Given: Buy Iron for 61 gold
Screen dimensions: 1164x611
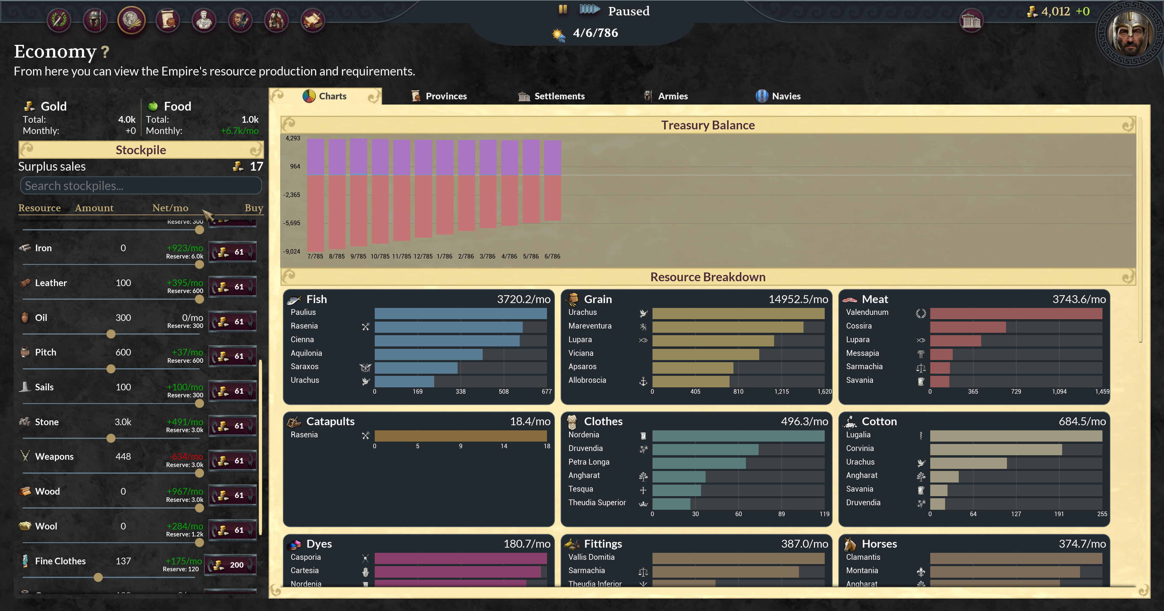Looking at the screenshot, I should 233,252.
